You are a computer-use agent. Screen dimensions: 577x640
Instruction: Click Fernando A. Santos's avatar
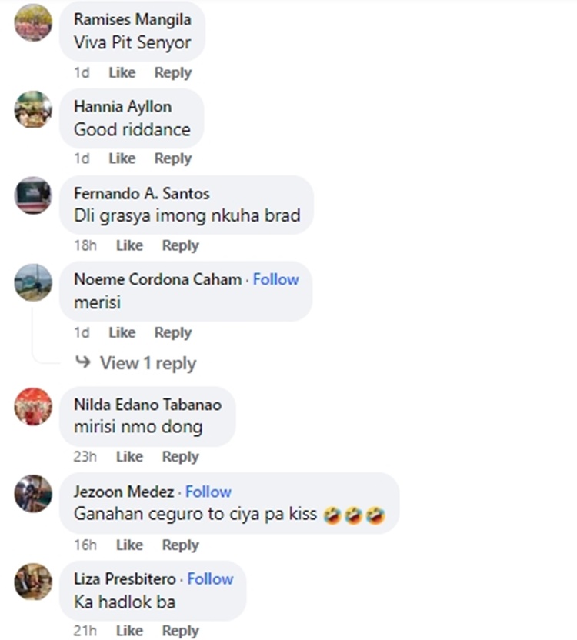click(33, 195)
